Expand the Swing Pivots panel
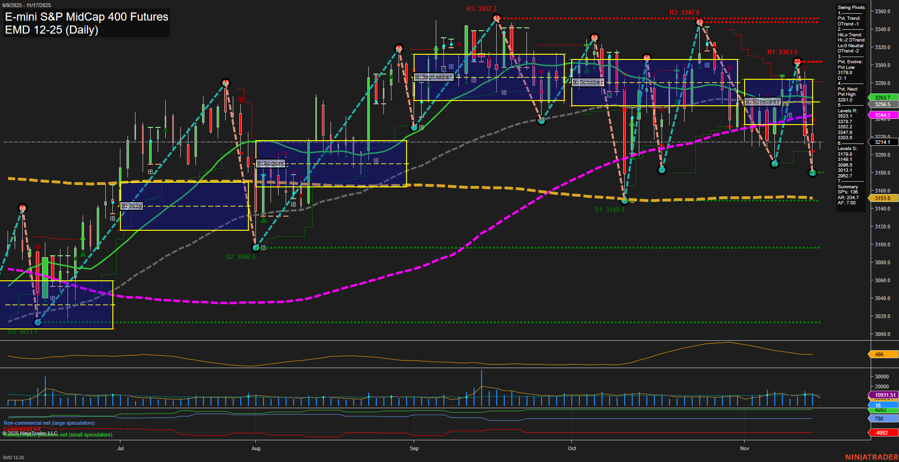Image resolution: width=899 pixels, height=462 pixels. pos(852,8)
